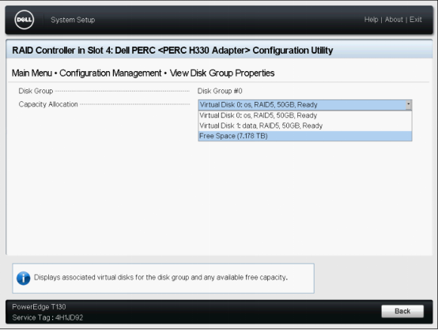Click the Capacity Allocation label
This screenshot has width=438, height=330.
(48, 104)
